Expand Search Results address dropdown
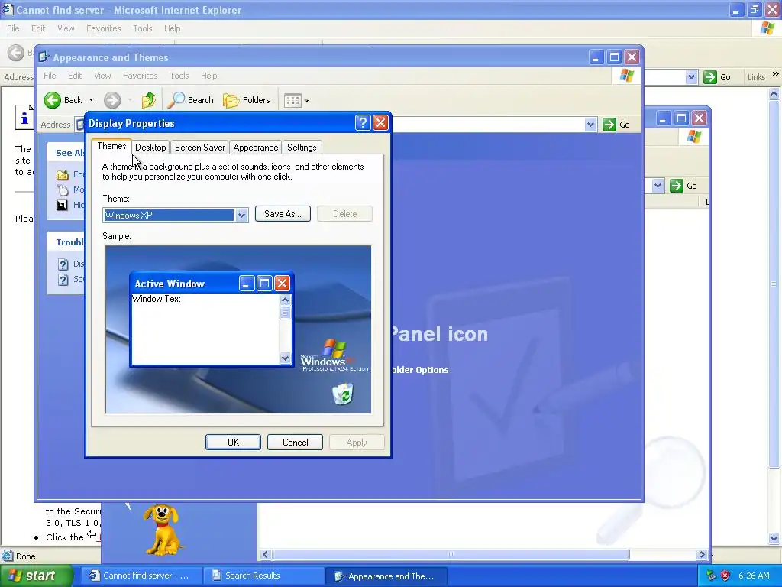The width and height of the screenshot is (782, 587). point(658,186)
